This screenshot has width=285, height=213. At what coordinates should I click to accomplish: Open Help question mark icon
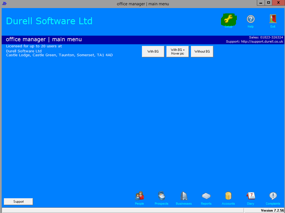point(251,19)
